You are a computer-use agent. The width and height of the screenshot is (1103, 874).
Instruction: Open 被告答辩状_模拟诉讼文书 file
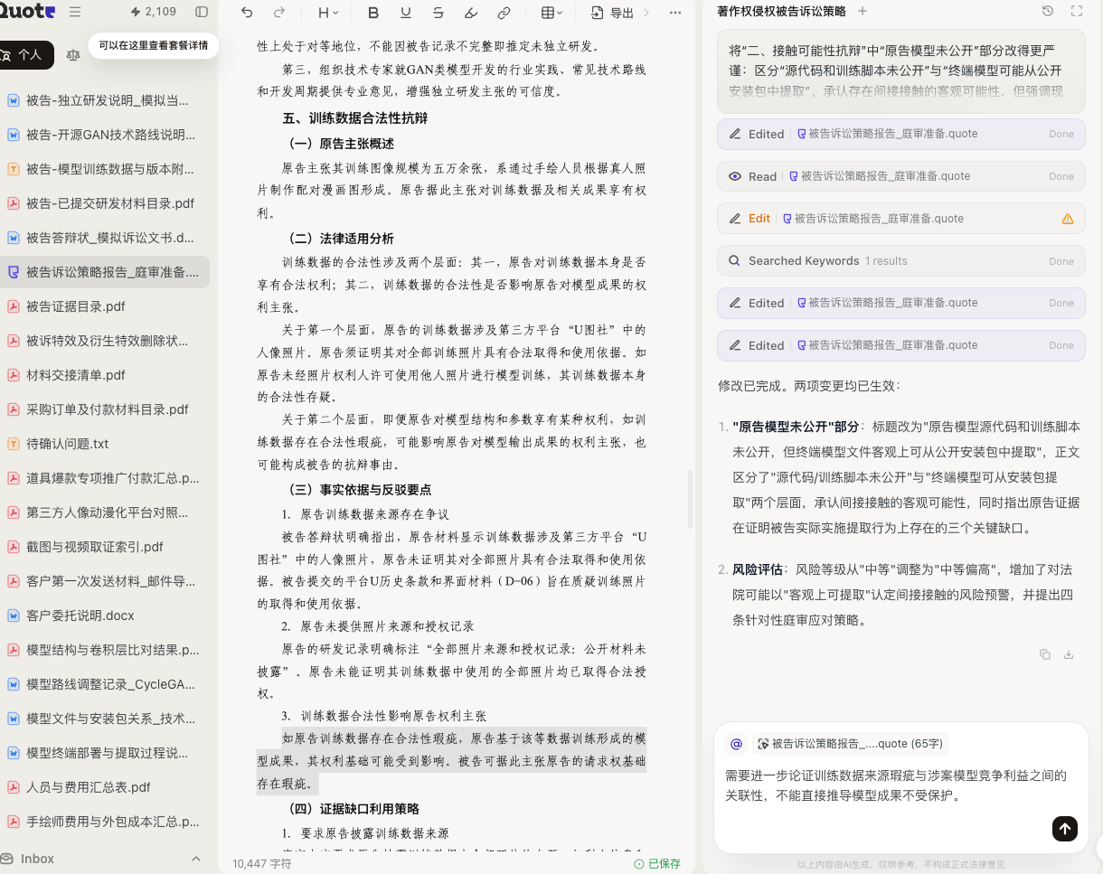107,238
